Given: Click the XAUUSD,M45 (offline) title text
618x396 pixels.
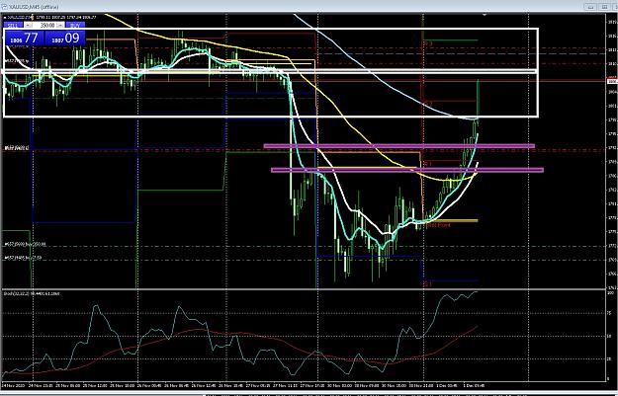Looking at the screenshot, I should coord(34,7).
